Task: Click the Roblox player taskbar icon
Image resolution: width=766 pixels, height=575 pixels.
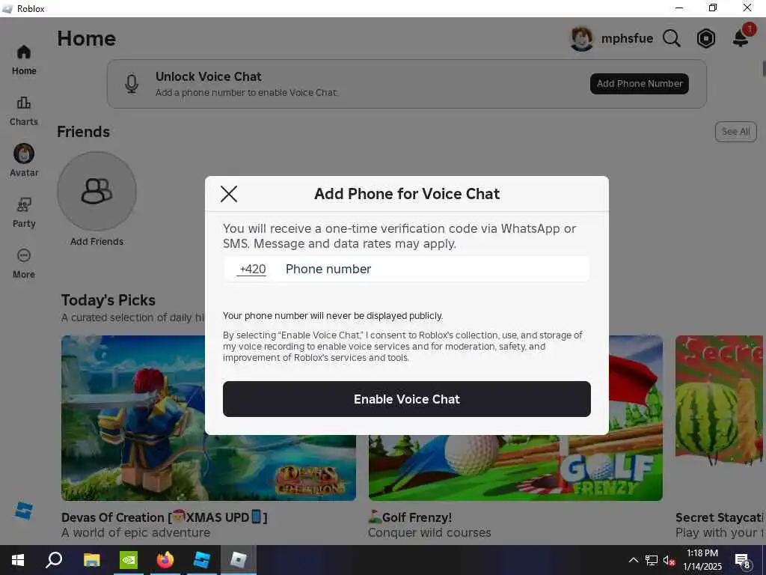Action: coord(238,560)
